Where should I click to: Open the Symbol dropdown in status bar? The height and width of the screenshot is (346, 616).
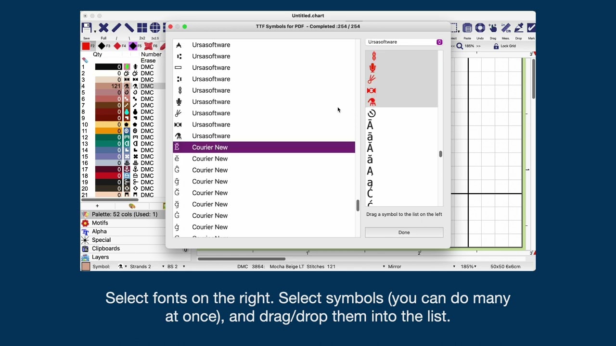(x=126, y=266)
